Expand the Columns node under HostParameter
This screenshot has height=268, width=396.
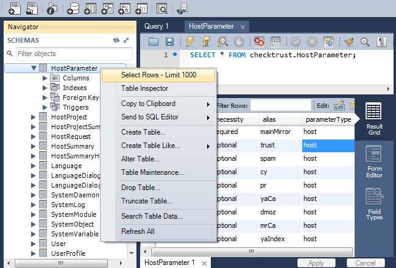click(45, 78)
